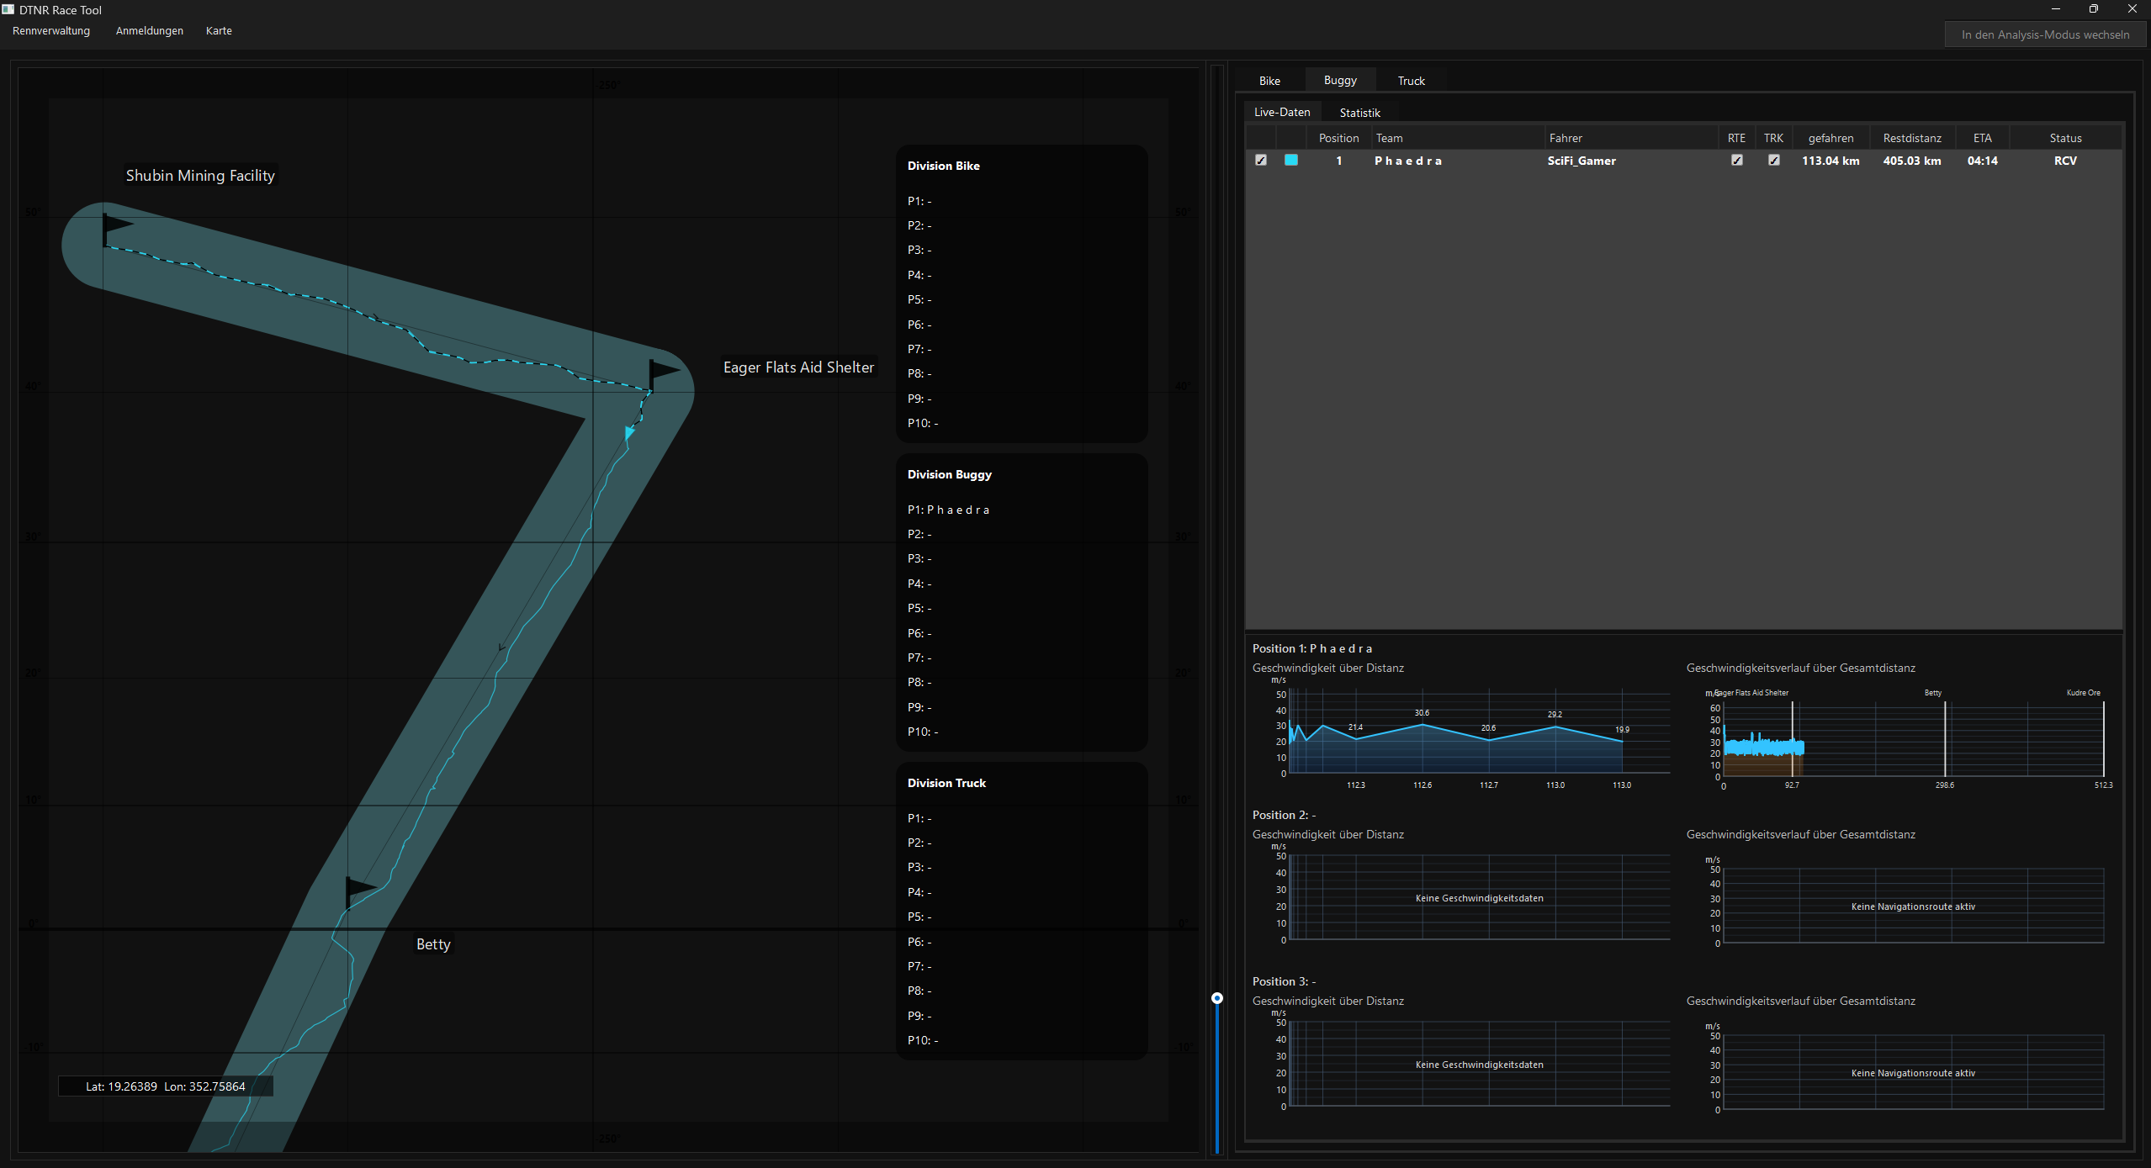Click the vertical map zoom slider handle
2151x1168 pixels.
(x=1217, y=997)
